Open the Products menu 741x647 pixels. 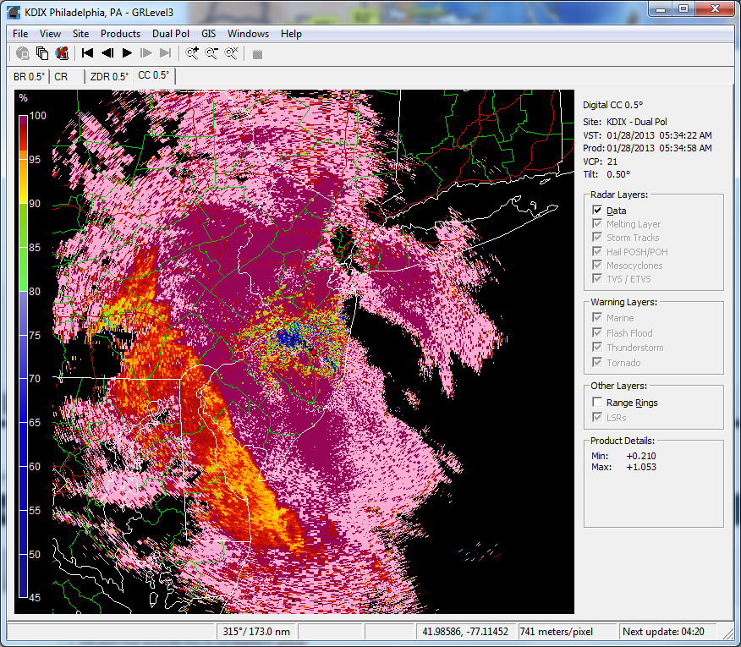(120, 34)
